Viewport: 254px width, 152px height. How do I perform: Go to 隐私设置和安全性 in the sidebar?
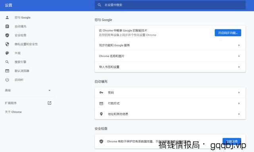26,44
